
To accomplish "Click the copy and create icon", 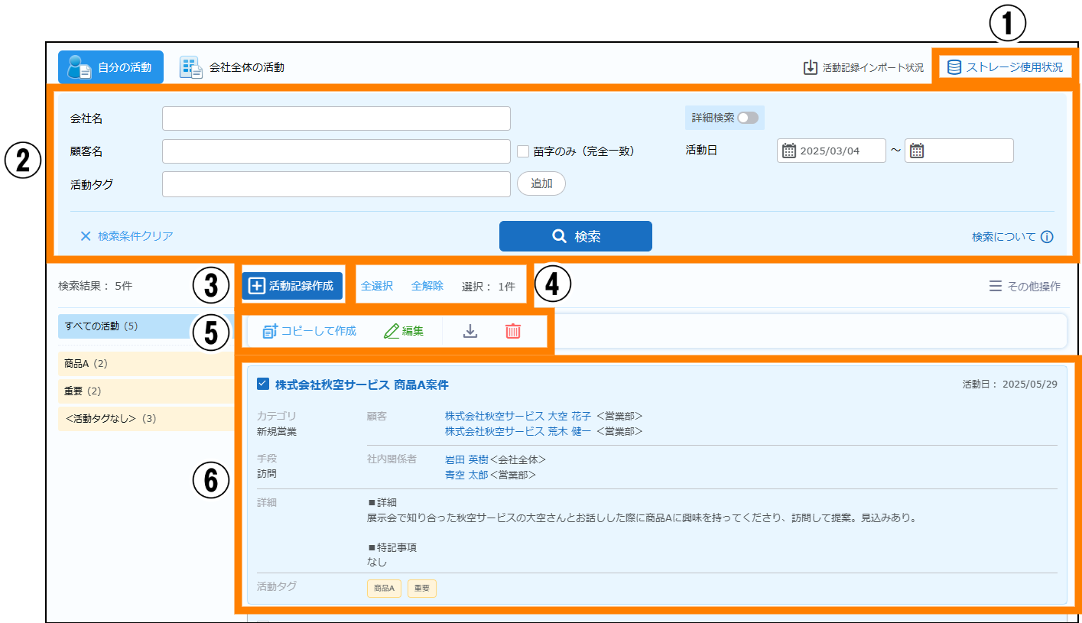I will point(270,331).
